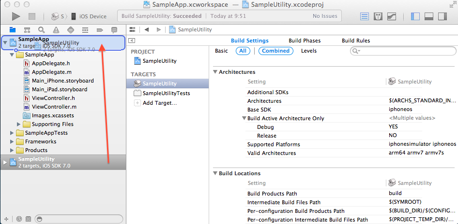Open the Build Rules tab
Screen dimensions: 458x224
355,41
